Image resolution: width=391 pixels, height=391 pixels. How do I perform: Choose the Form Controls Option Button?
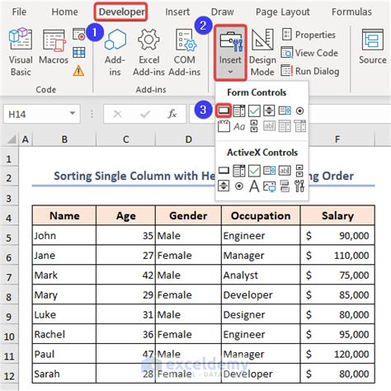tap(299, 111)
